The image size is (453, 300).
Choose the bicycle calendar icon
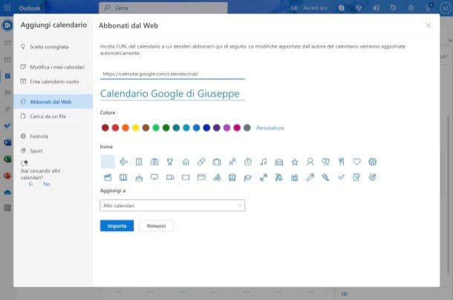pyautogui.click(x=217, y=177)
